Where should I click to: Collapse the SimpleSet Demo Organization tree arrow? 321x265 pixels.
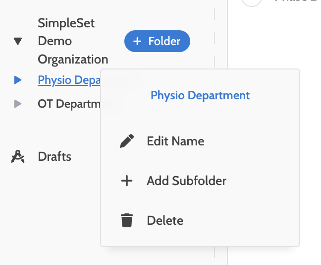coord(18,41)
